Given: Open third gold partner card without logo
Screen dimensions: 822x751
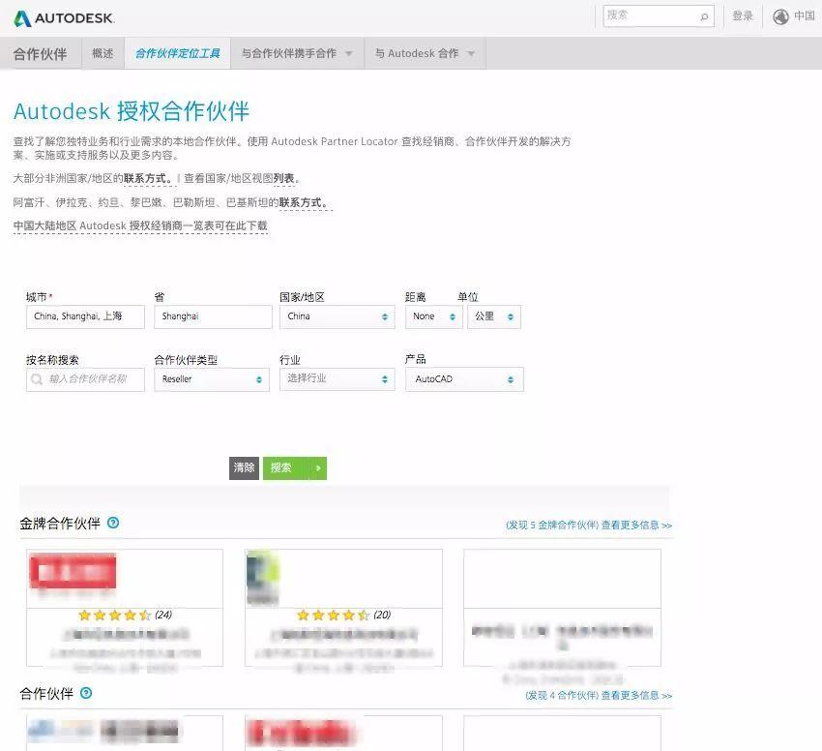Looking at the screenshot, I should pos(562,608).
